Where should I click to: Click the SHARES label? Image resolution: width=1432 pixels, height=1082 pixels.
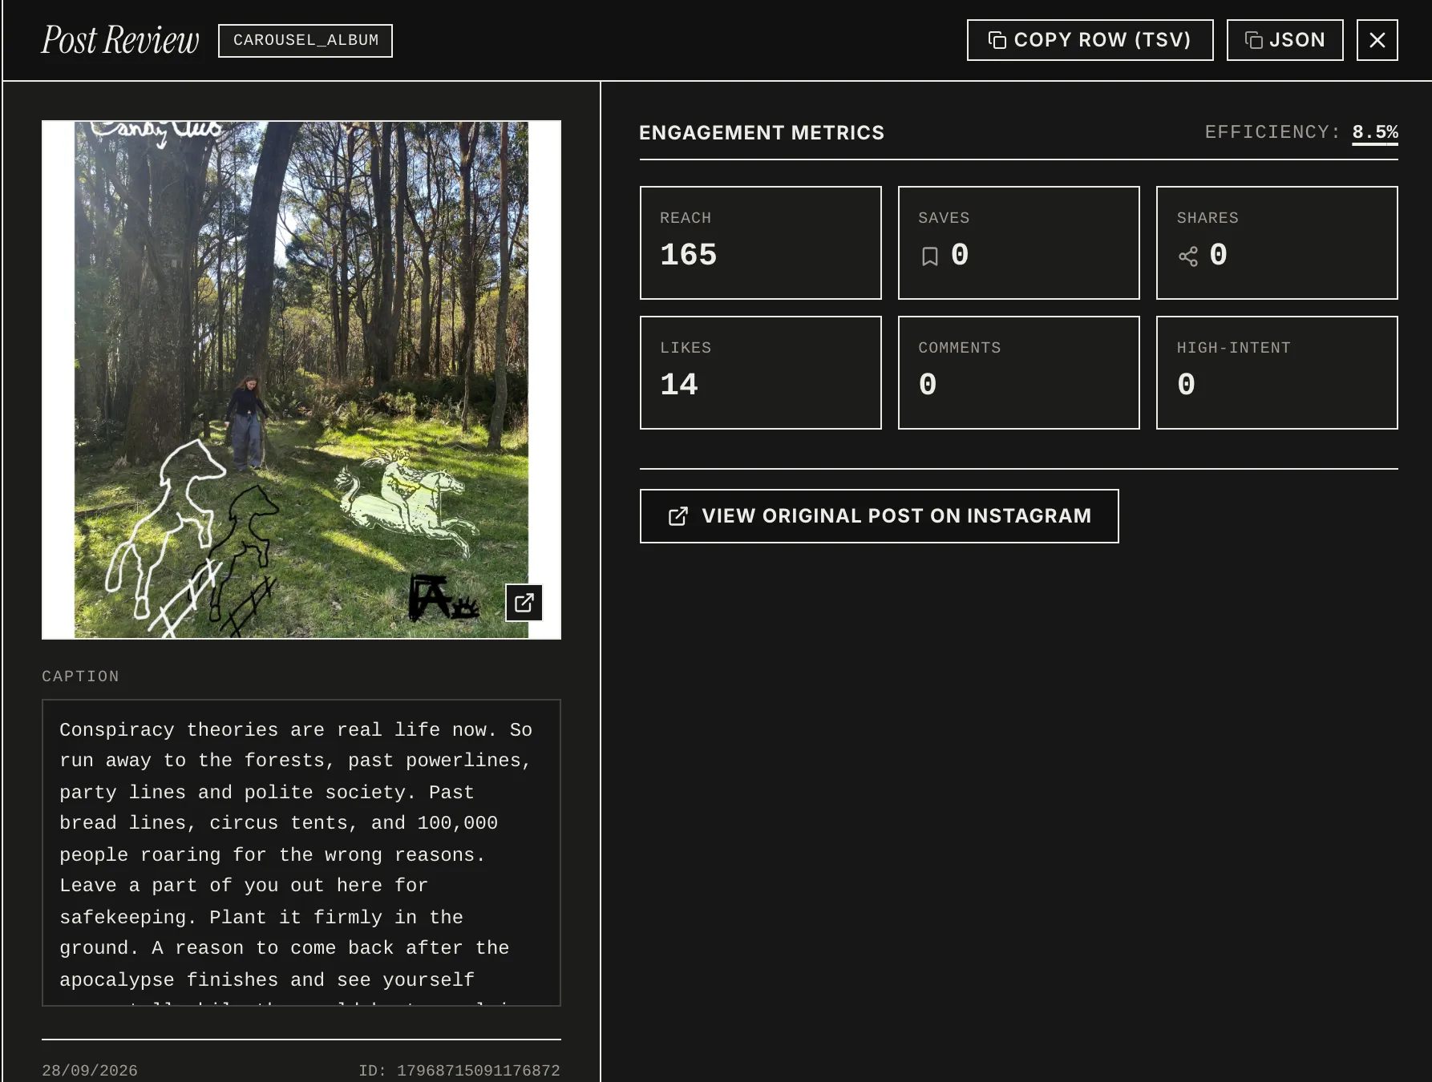point(1207,218)
